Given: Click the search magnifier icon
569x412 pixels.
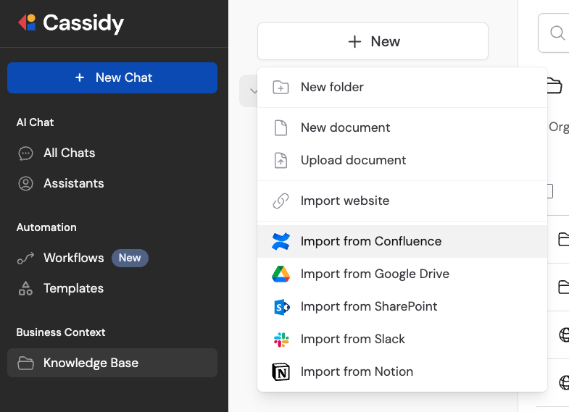Looking at the screenshot, I should pyautogui.click(x=557, y=33).
